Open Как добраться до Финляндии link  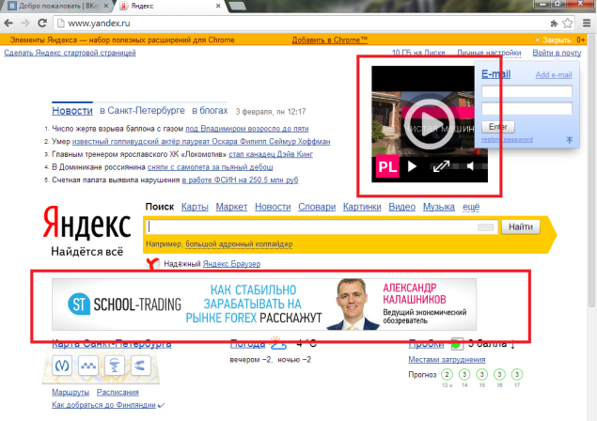coord(104,405)
